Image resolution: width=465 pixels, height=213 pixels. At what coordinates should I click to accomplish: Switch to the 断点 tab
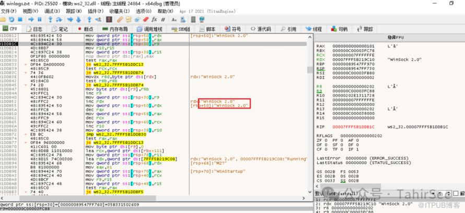(86, 29)
